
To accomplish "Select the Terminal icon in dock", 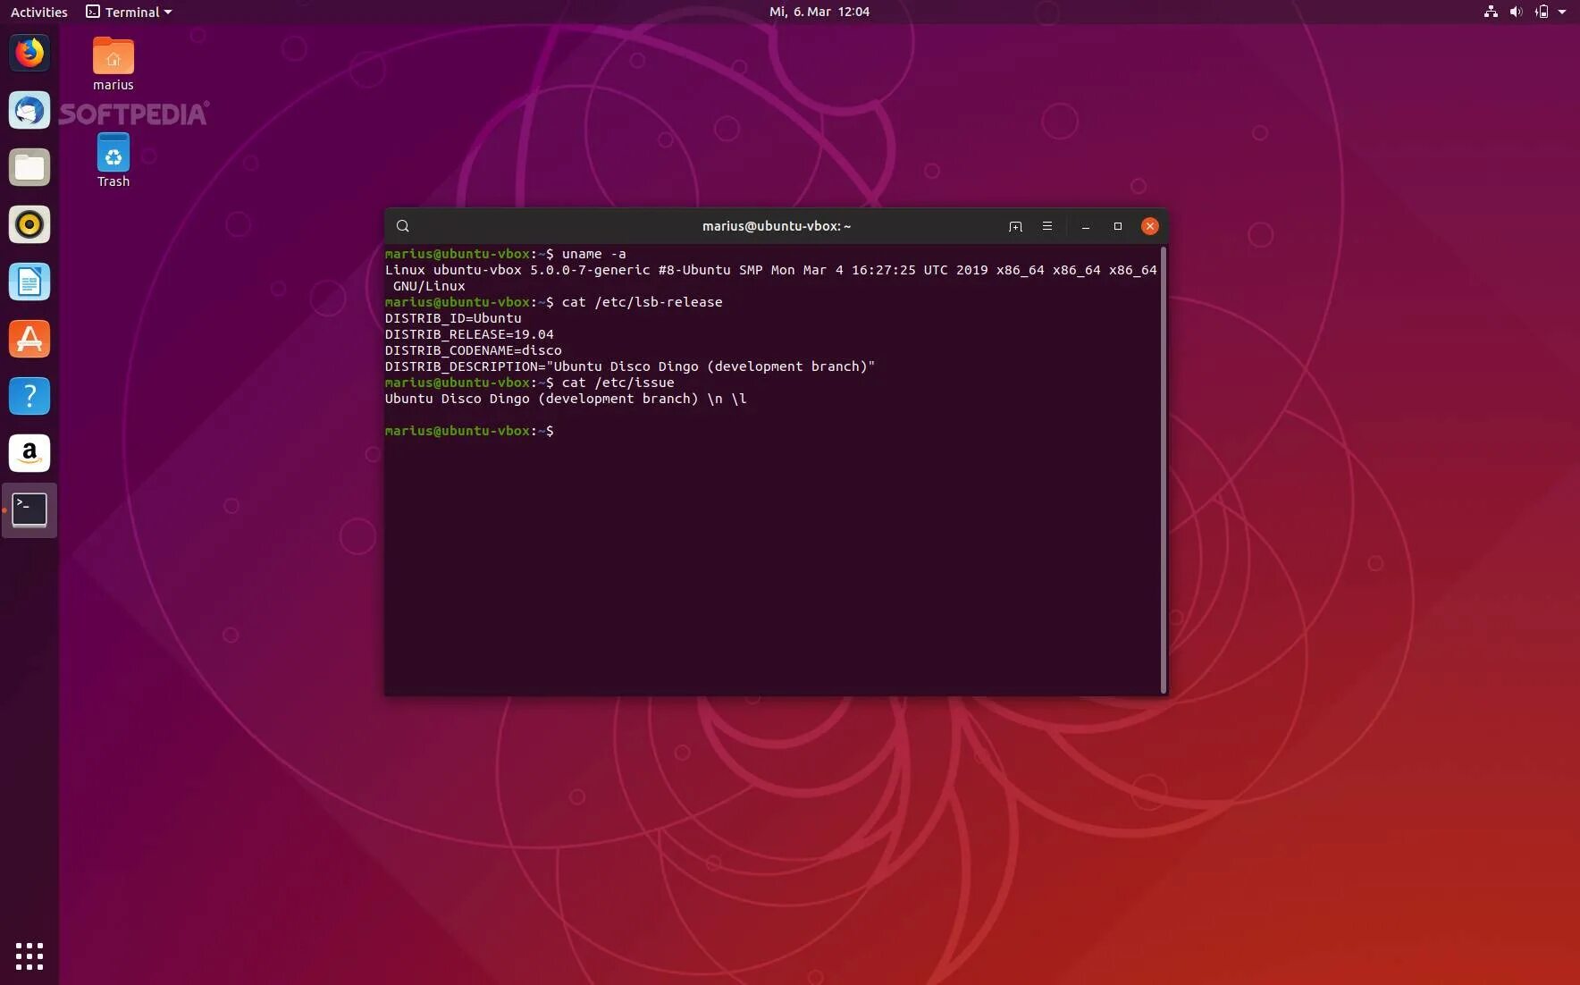I will (29, 510).
